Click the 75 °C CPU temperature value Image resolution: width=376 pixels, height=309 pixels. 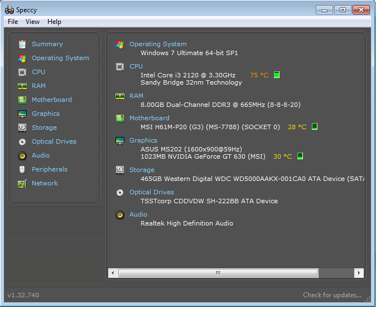coord(259,75)
